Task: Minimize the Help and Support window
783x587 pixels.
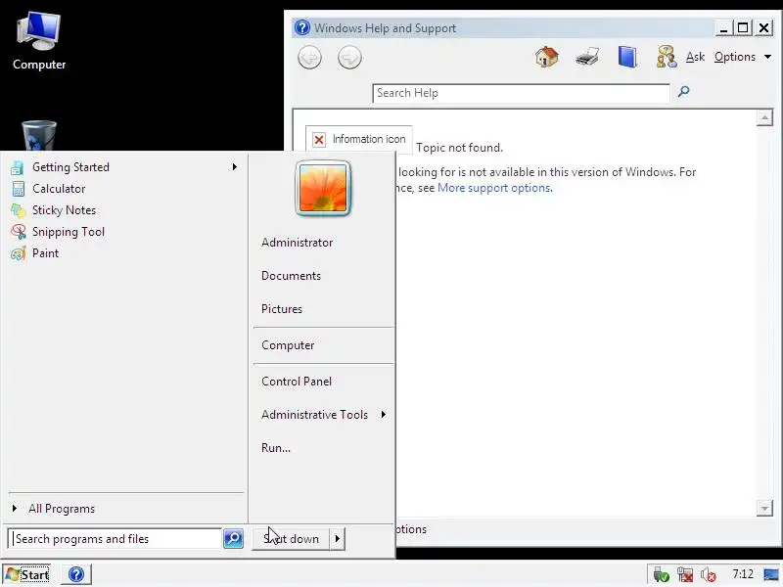Action: tap(723, 28)
